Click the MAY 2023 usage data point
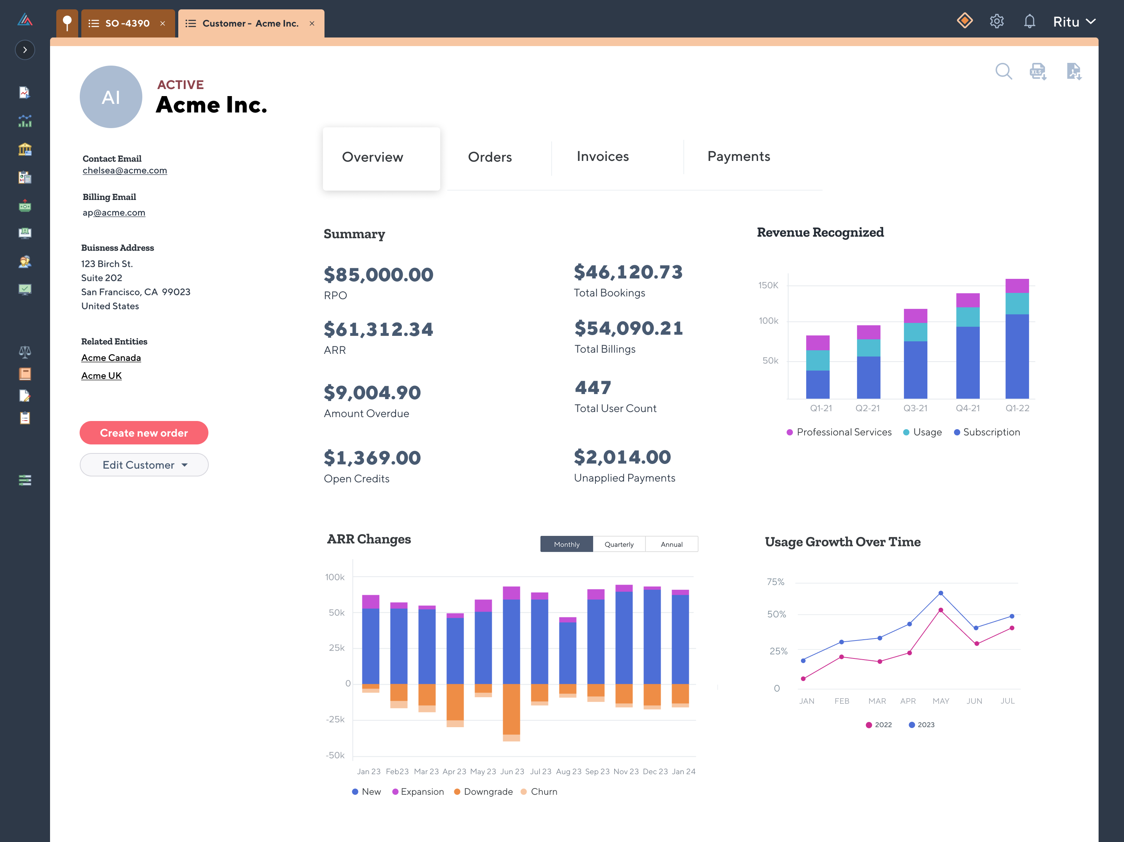Screen dimensions: 1124x842 (941, 593)
